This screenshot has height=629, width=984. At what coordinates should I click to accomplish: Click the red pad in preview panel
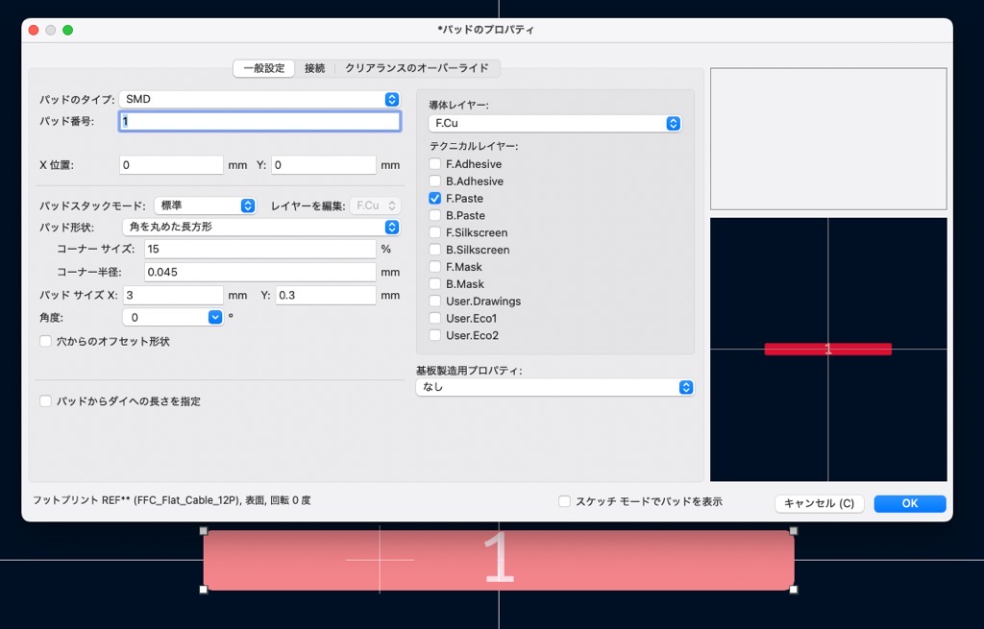click(x=827, y=350)
